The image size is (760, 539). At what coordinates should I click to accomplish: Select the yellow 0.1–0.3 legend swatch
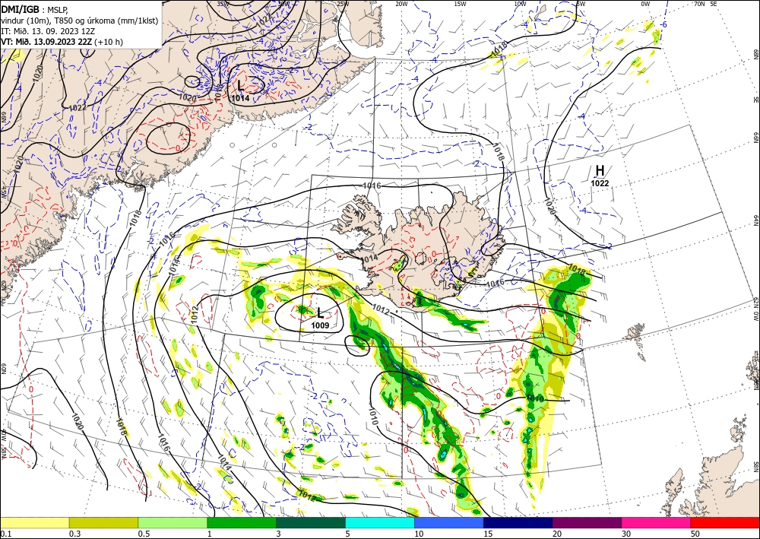pos(34,522)
